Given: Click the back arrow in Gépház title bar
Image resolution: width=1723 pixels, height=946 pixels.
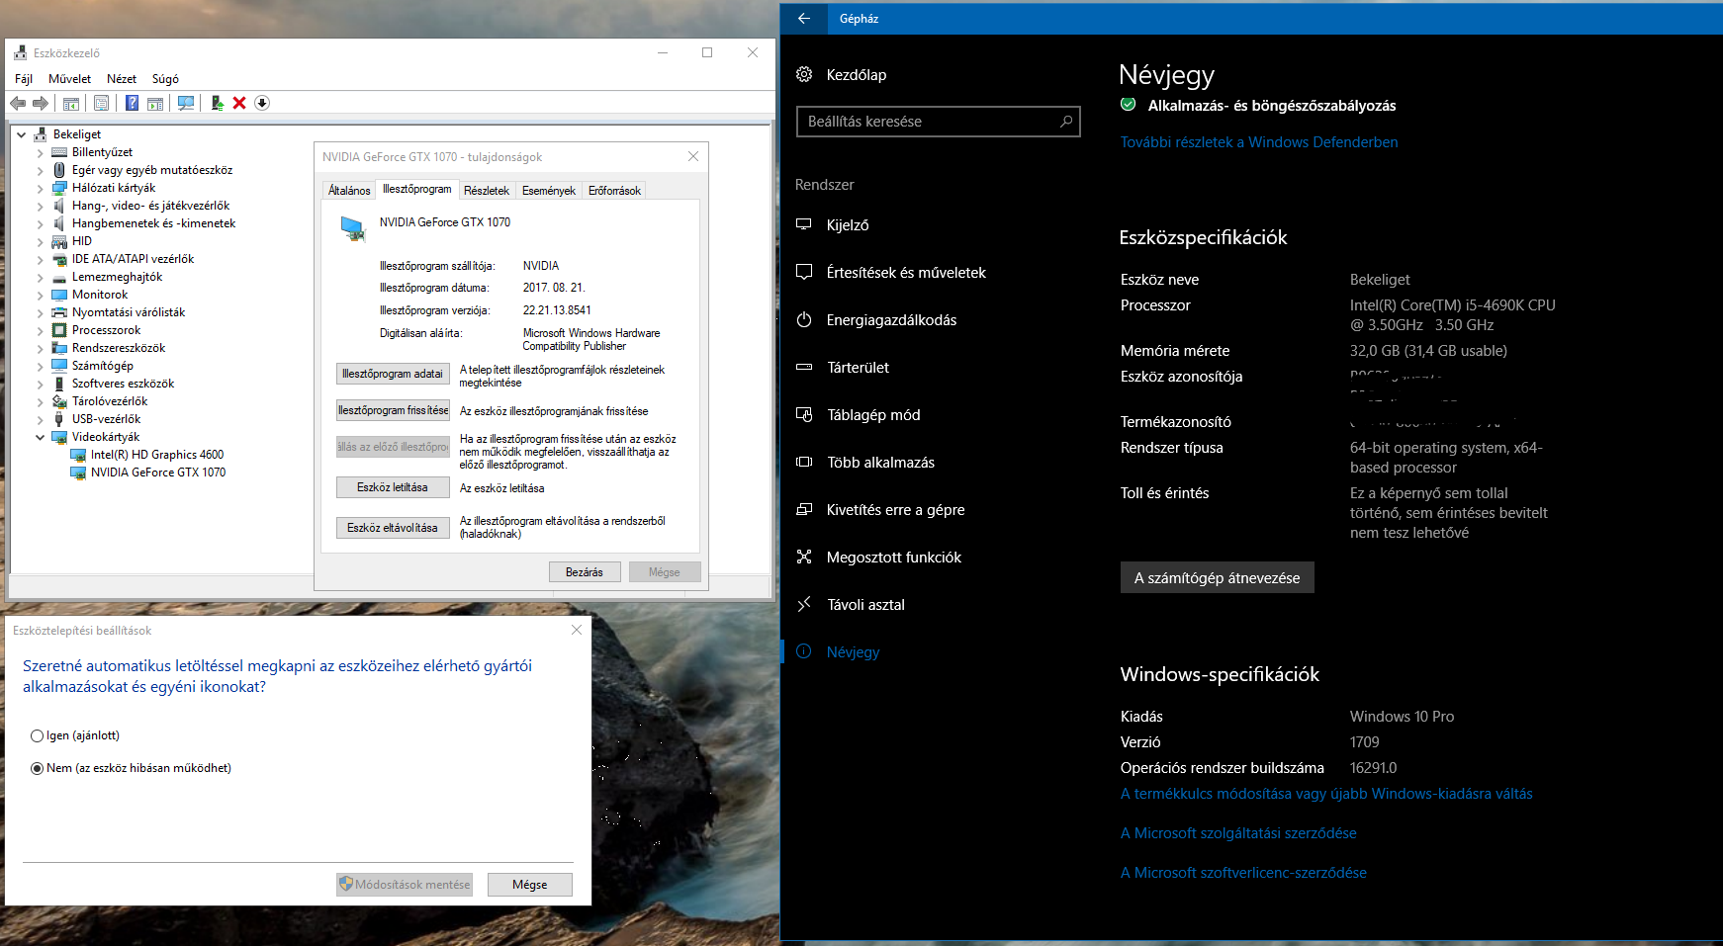Looking at the screenshot, I should [804, 18].
